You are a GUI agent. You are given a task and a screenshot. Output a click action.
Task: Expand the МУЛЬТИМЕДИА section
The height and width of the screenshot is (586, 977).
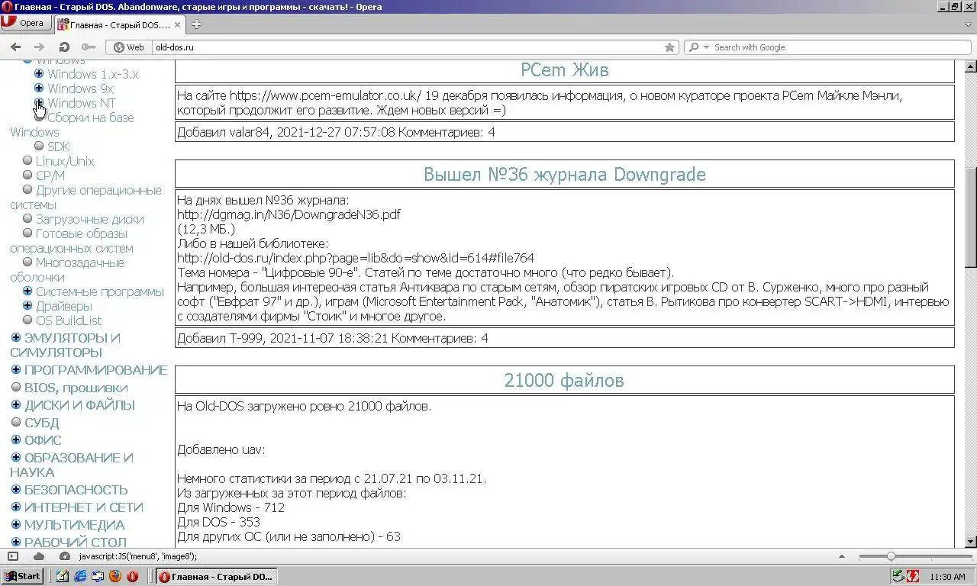pos(16,524)
